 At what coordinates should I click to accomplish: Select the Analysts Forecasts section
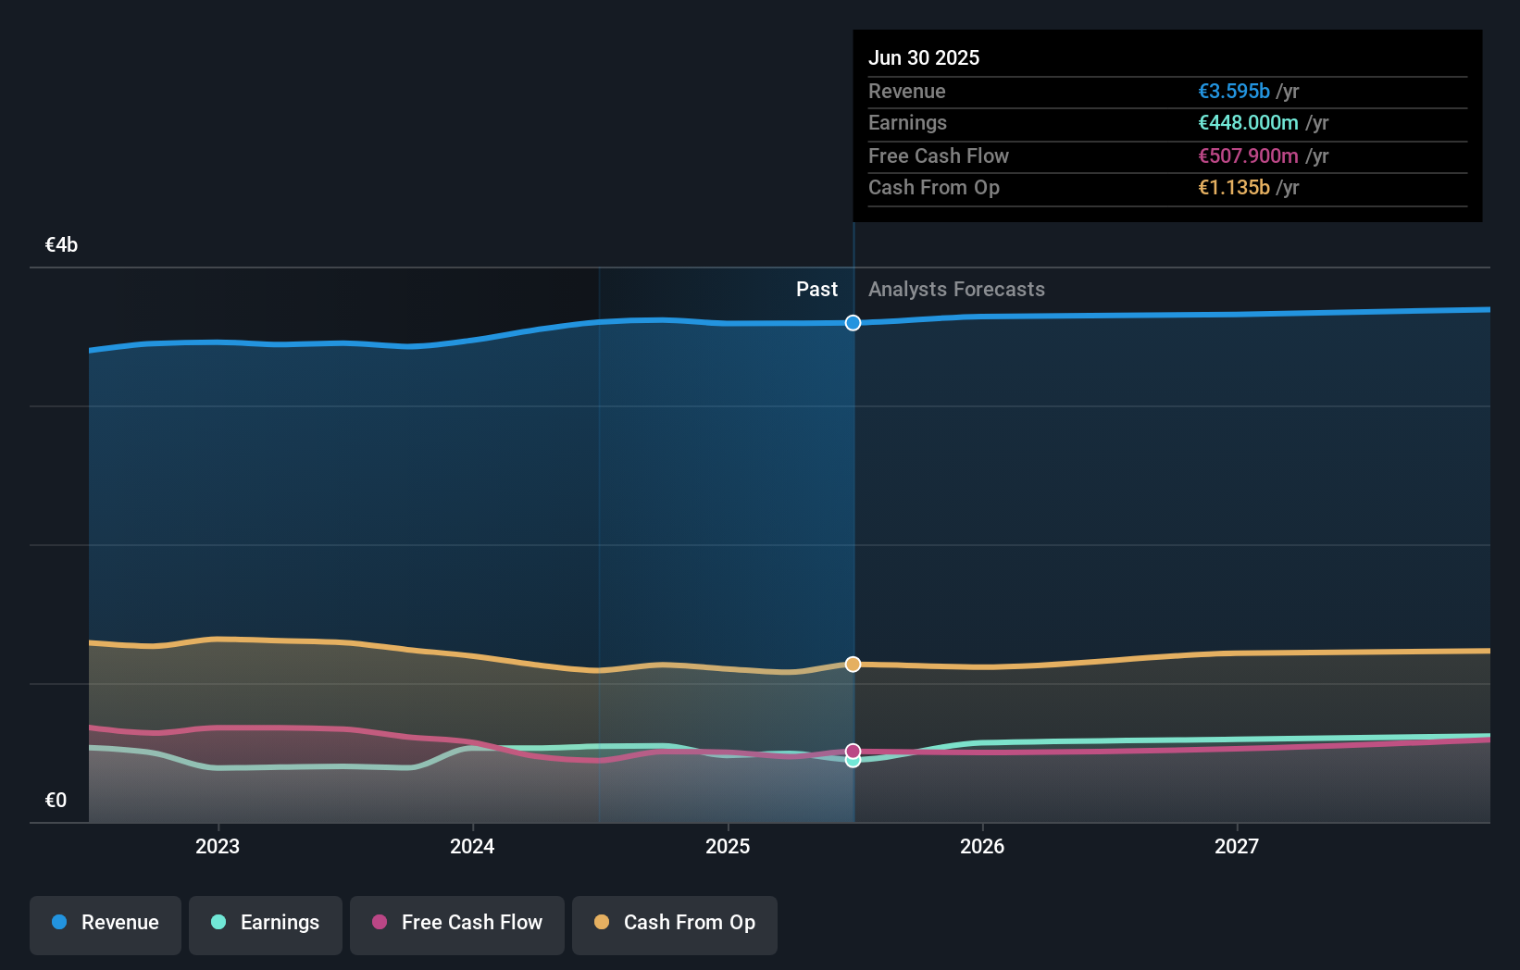956,289
